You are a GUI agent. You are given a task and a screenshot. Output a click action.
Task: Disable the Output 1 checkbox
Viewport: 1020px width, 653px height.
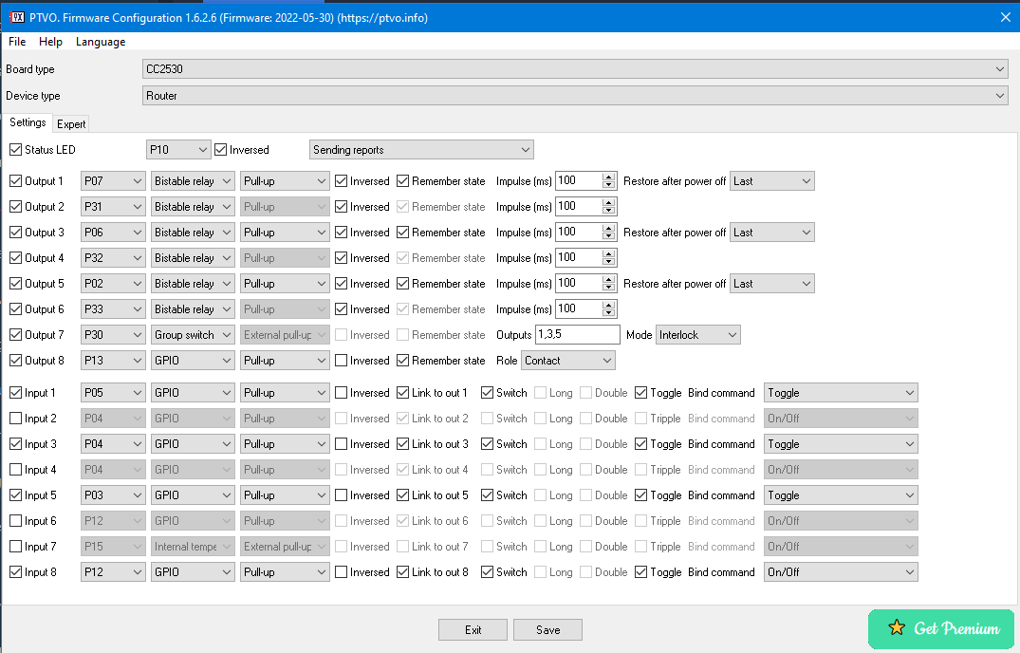(x=15, y=181)
